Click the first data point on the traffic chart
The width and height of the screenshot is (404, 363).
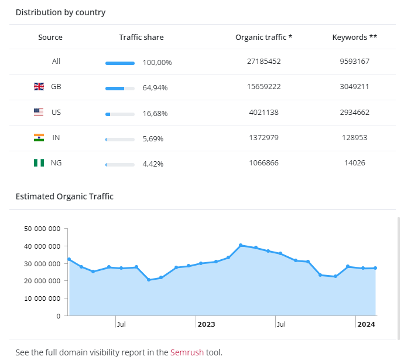pyautogui.click(x=69, y=259)
